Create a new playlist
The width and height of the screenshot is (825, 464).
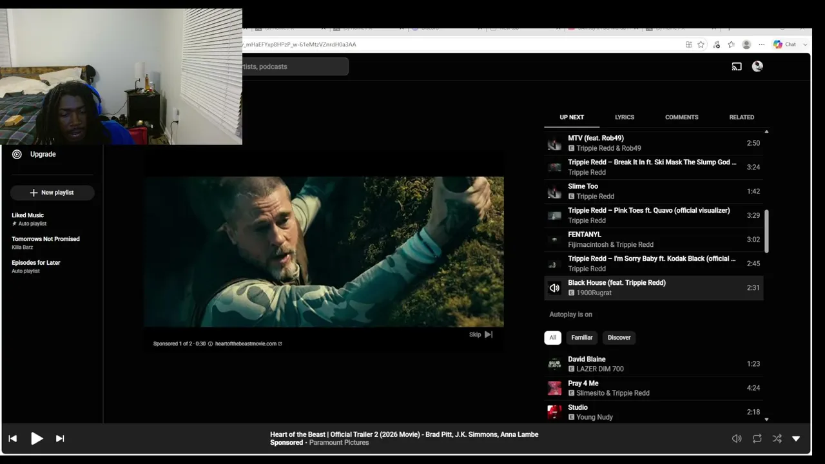pyautogui.click(x=52, y=193)
